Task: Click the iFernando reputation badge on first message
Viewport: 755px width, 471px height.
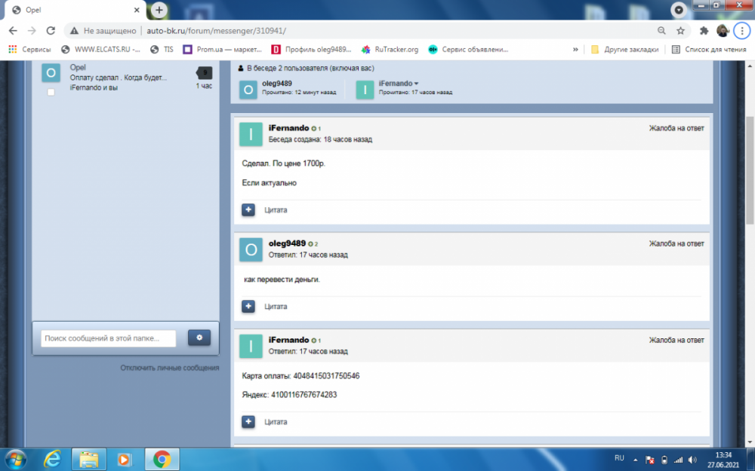Action: point(316,128)
